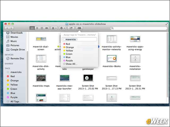Select mavericks-iBooks file thumbnail

(112, 58)
